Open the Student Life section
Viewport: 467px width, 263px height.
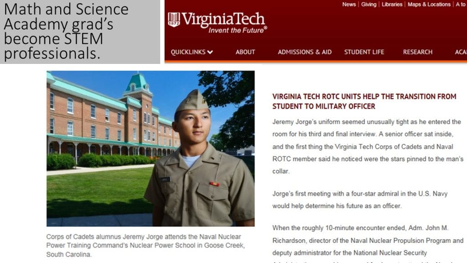point(364,52)
